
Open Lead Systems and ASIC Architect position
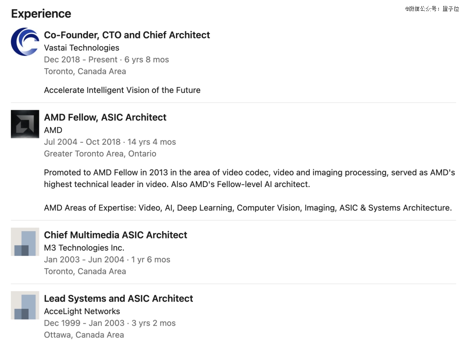tap(118, 299)
